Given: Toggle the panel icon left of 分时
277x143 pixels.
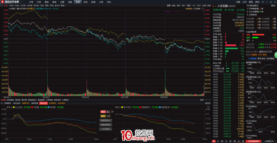Looking at the screenshot, I should (x=2, y=6).
